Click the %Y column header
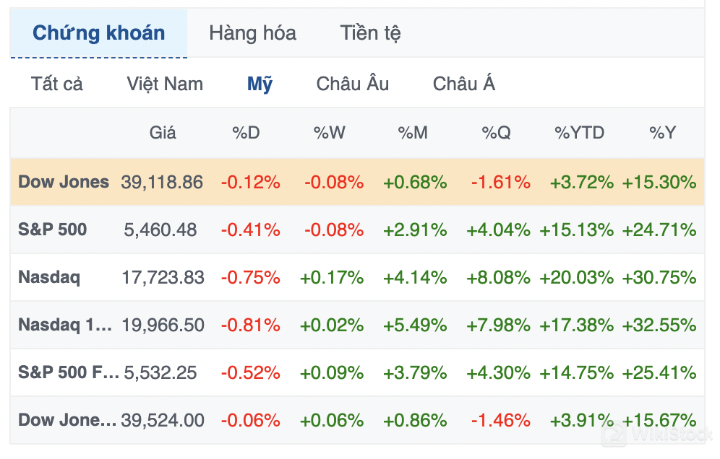The image size is (720, 459). (662, 133)
